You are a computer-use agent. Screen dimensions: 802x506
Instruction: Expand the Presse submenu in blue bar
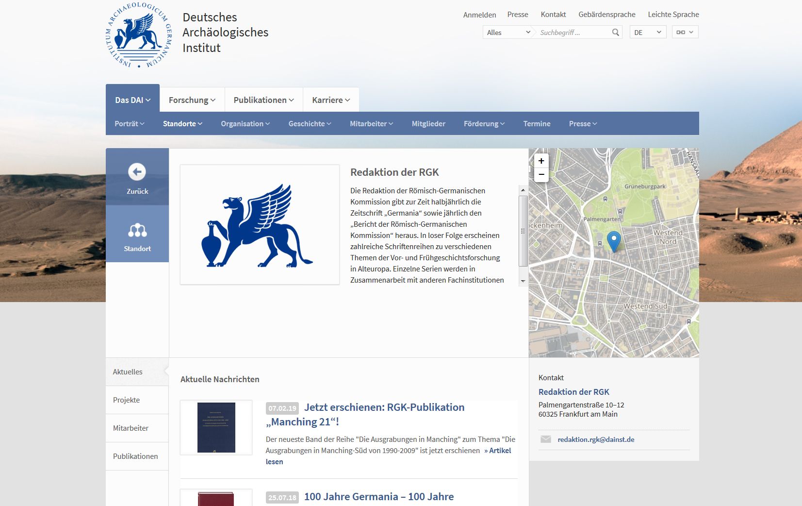[x=583, y=124]
